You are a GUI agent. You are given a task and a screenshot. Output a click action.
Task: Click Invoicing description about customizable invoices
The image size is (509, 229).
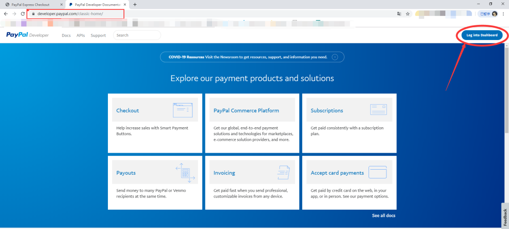[x=251, y=193]
